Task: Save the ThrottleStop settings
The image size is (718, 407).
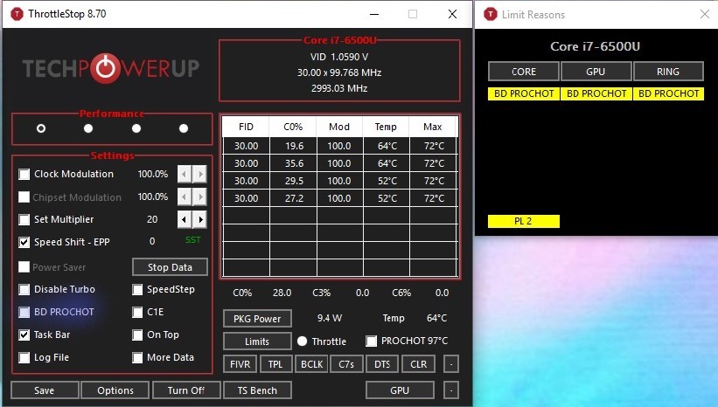Action: click(44, 390)
